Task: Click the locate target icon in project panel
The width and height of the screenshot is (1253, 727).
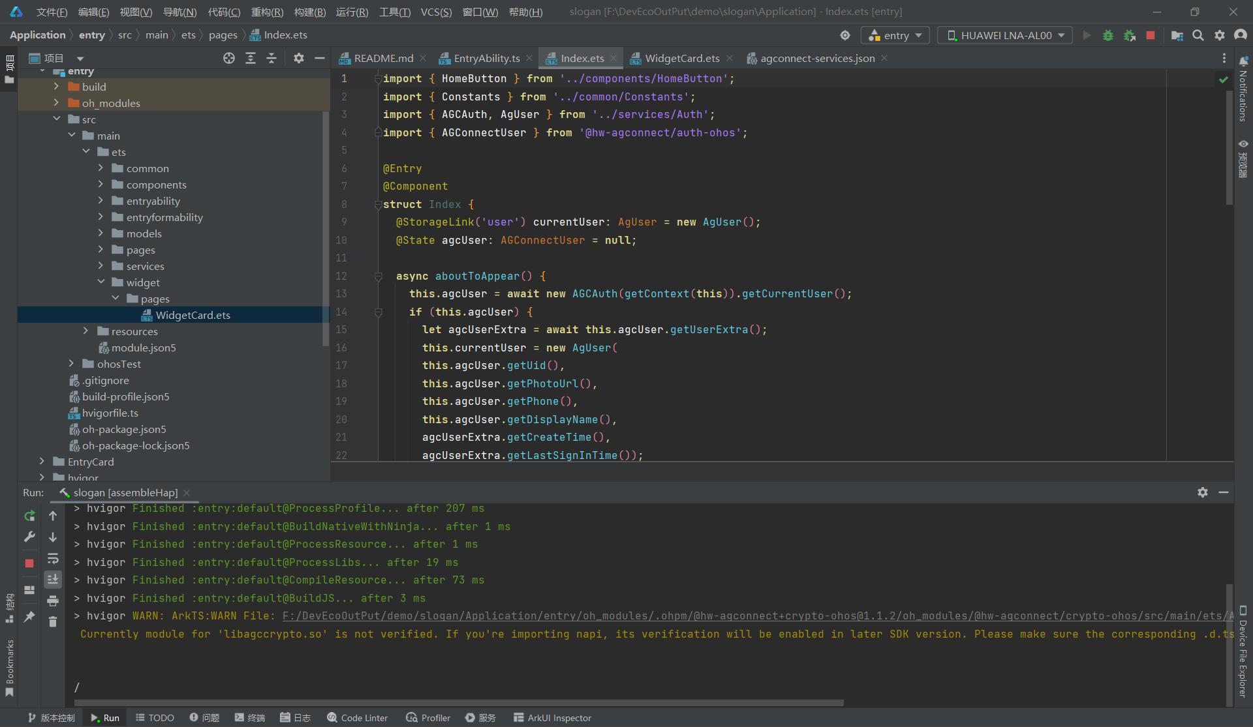Action: click(228, 58)
